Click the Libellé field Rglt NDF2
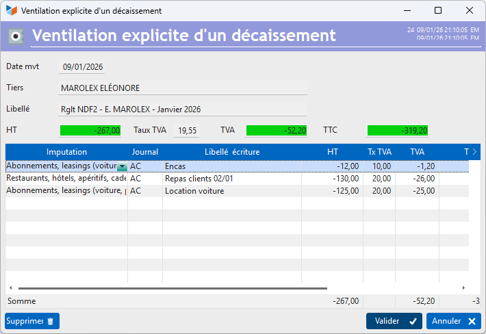This screenshot has height=334, width=486. [x=183, y=110]
